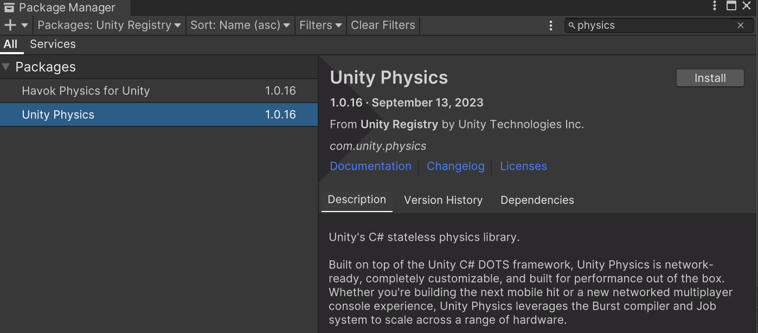
Task: Maximize the Package Manager window
Action: click(x=731, y=6)
